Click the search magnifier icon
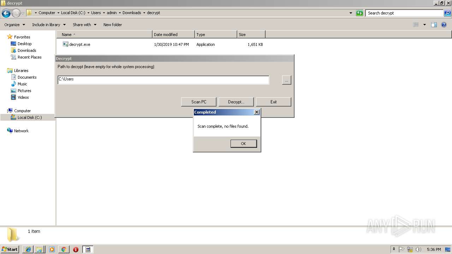The height and width of the screenshot is (254, 452). coord(447,13)
